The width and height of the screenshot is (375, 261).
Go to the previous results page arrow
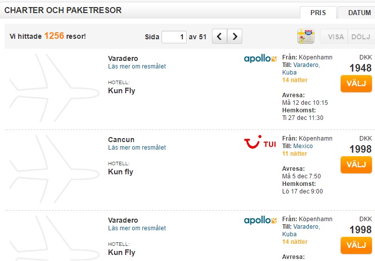coord(220,36)
